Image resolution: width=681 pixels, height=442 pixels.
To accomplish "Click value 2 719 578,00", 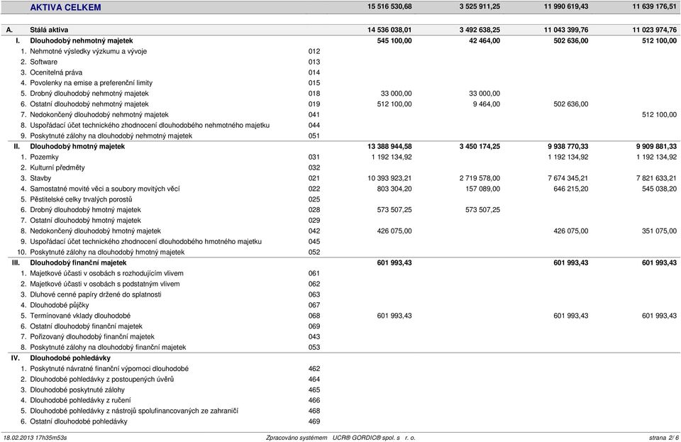I will point(480,178).
